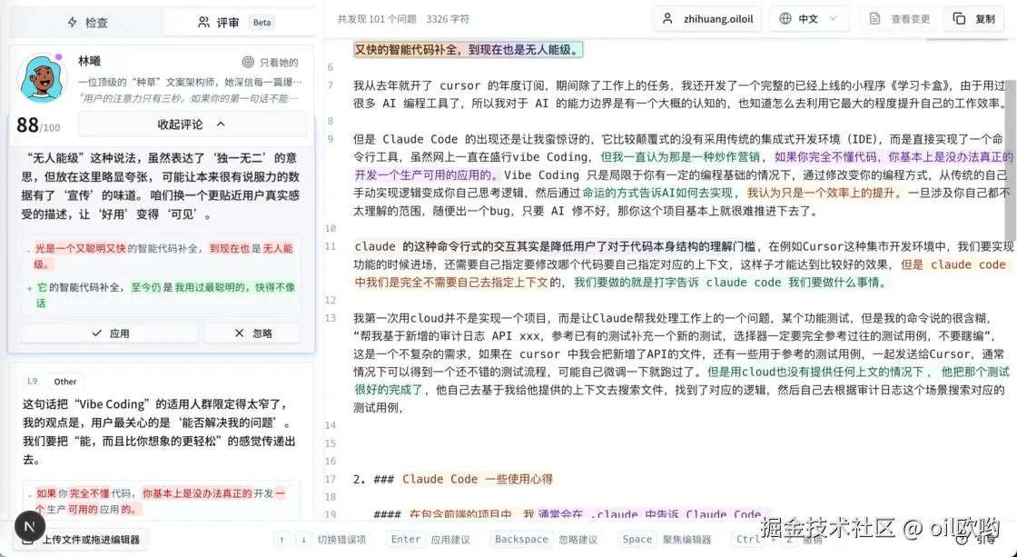
Task: Click highlighted phrase 命运的方式告诉AI如何去实现
Action: pos(657,193)
